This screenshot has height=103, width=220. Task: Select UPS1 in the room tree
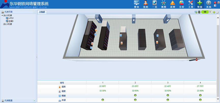11,18
